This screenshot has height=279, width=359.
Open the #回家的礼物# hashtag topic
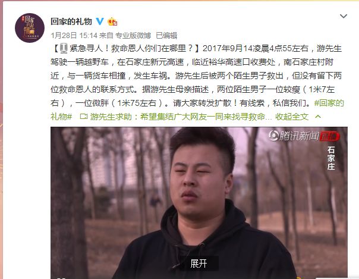click(197, 109)
